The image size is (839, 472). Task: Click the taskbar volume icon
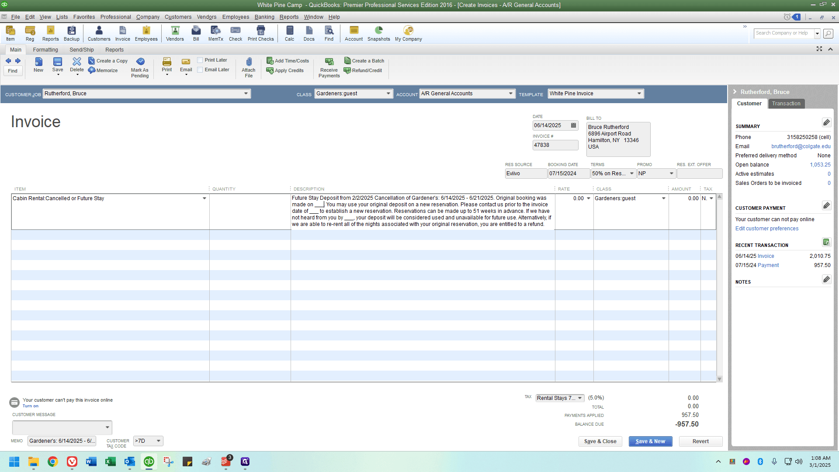[799, 462]
